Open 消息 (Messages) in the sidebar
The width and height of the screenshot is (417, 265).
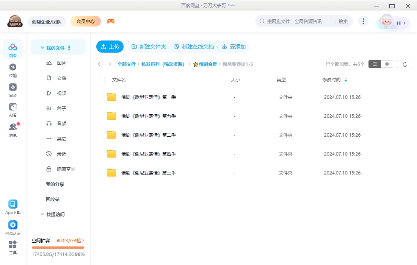click(x=13, y=129)
